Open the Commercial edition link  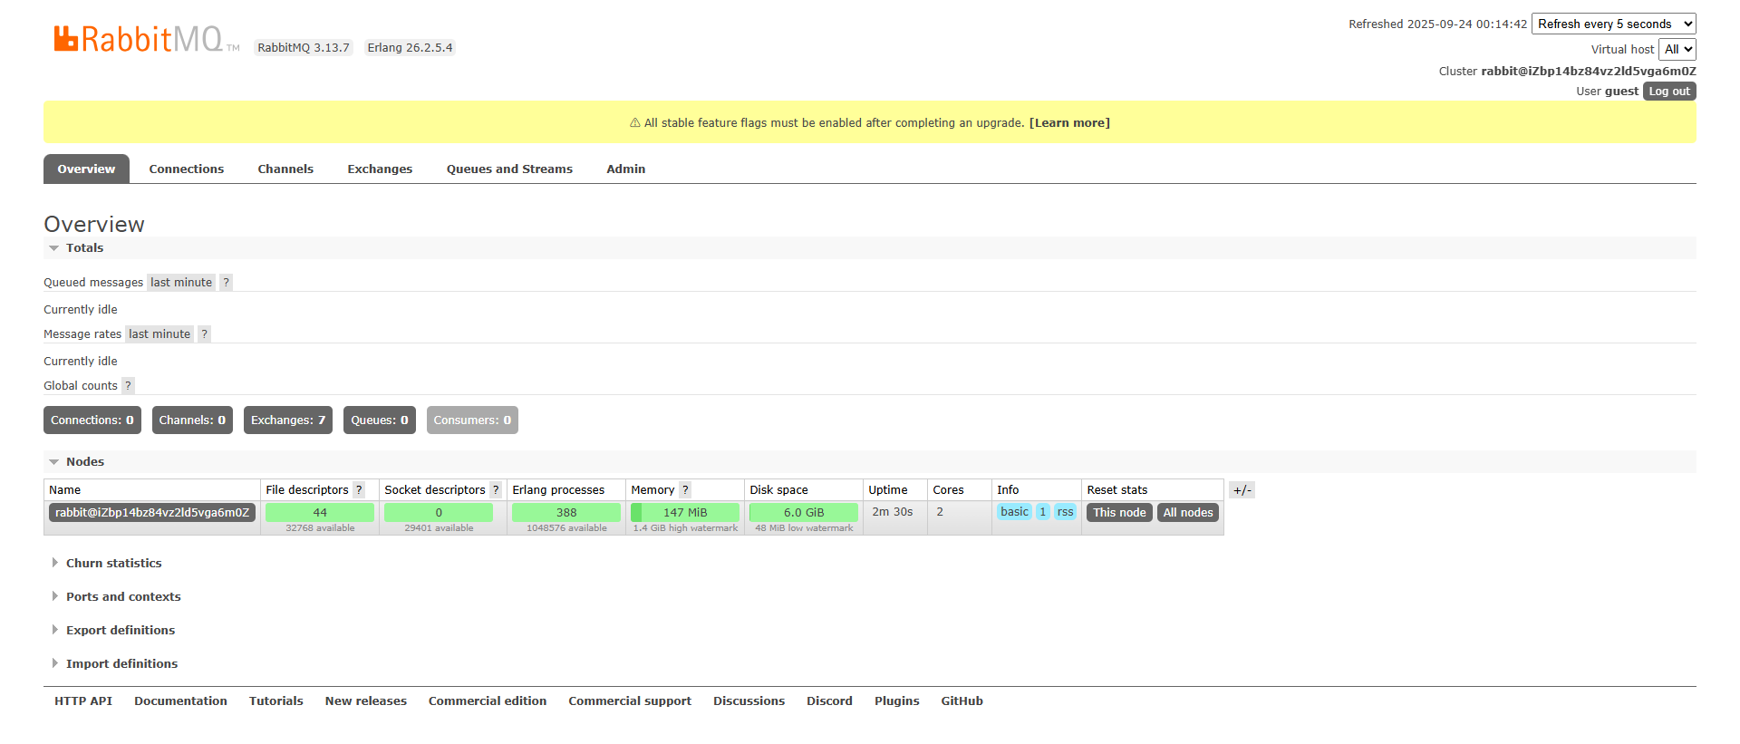[x=488, y=701]
